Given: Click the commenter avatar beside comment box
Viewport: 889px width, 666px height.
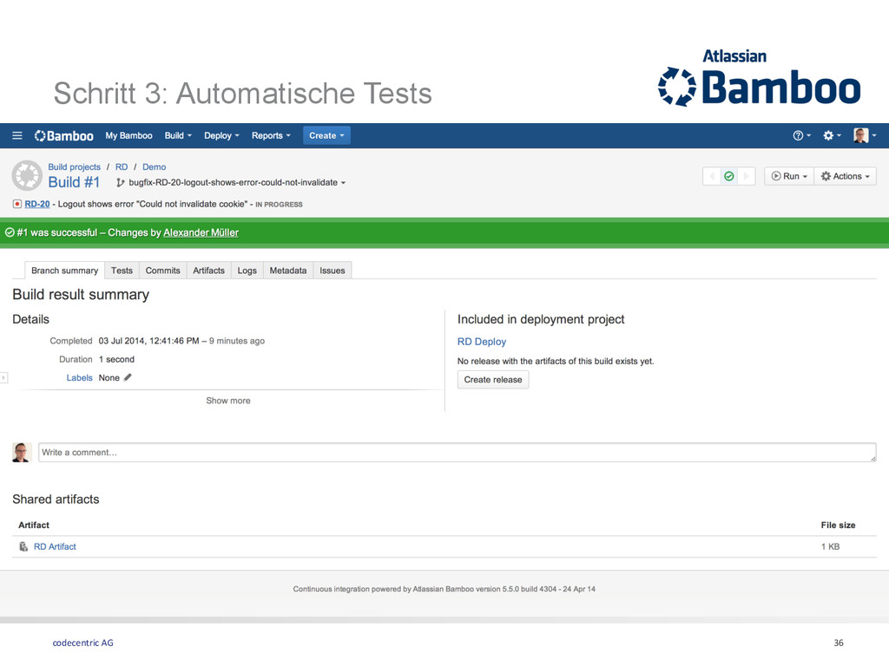Looking at the screenshot, I should coord(22,453).
